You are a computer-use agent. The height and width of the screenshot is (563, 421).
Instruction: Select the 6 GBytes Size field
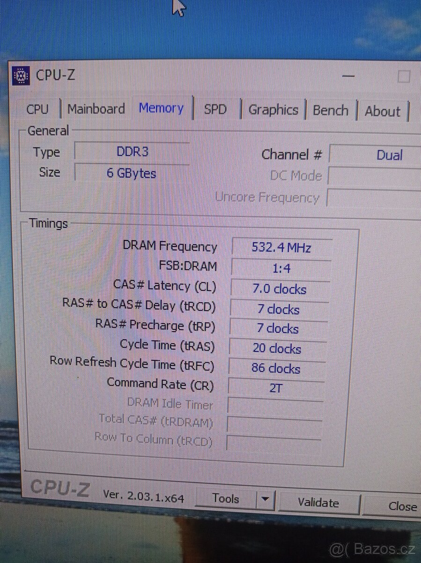click(x=131, y=173)
